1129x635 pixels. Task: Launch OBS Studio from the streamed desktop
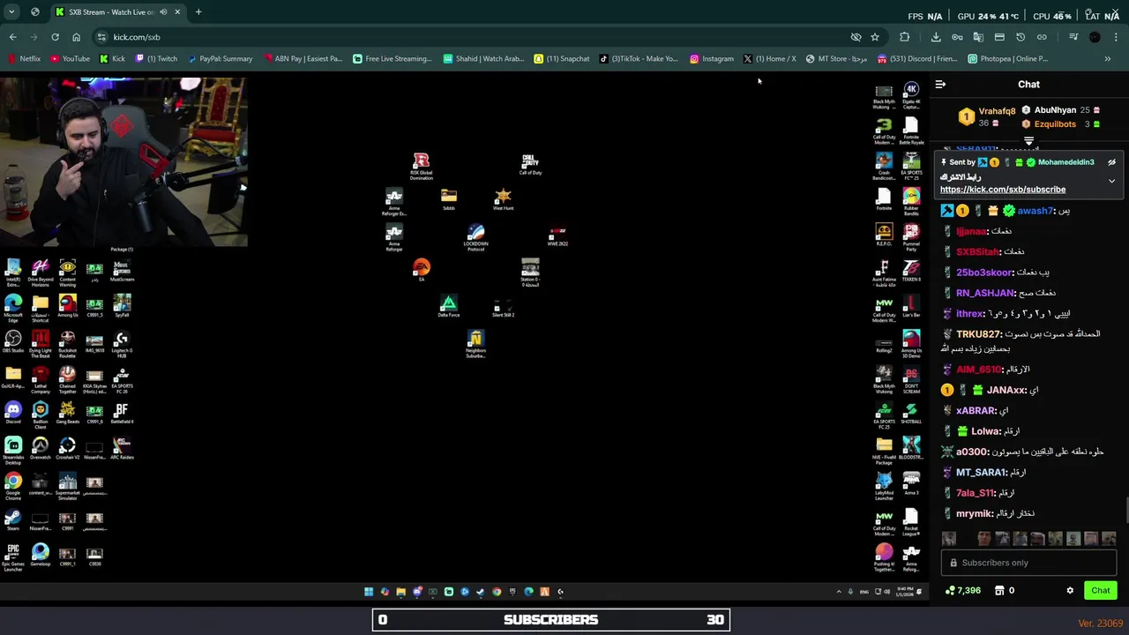coord(13,342)
